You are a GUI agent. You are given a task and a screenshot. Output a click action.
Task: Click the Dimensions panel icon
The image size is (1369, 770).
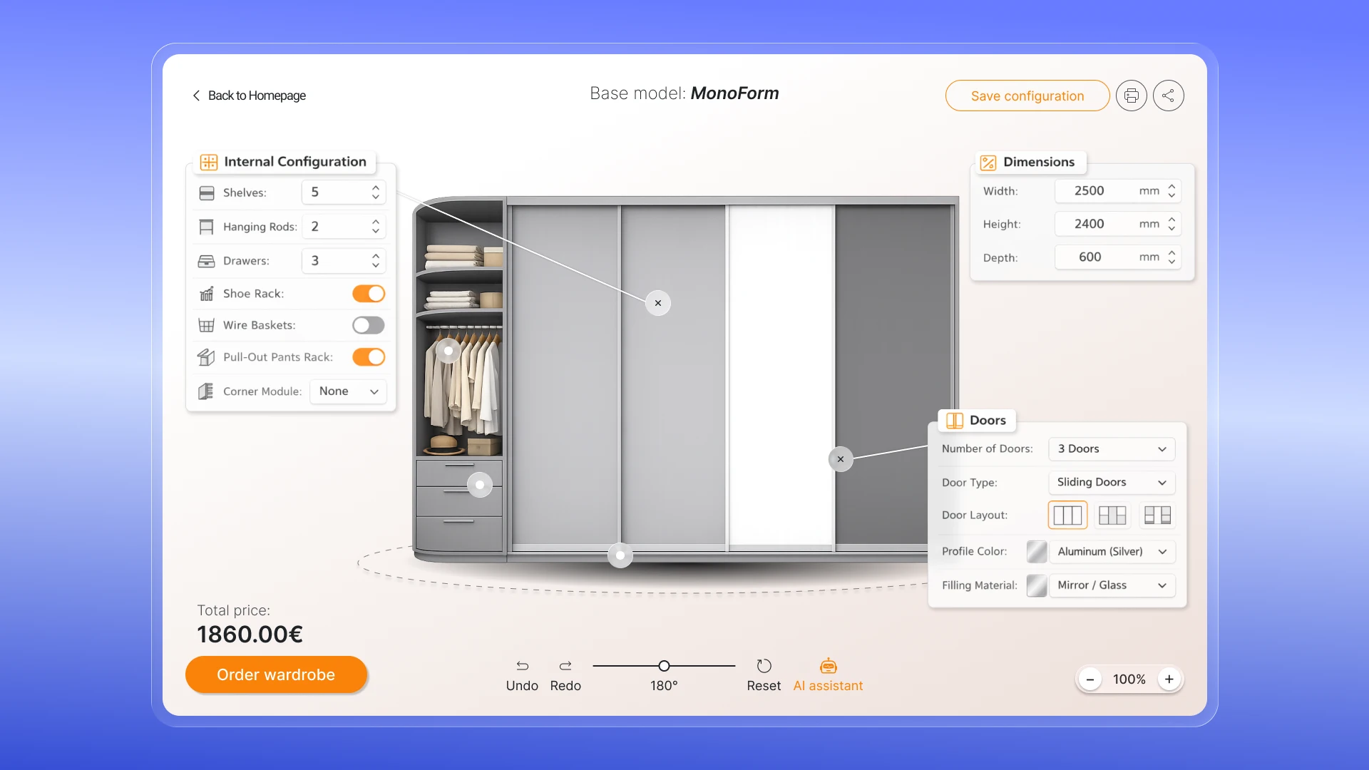[988, 162]
